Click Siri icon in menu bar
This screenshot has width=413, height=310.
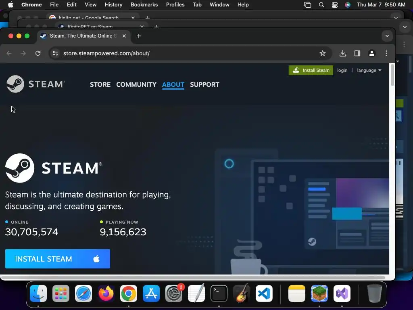(x=348, y=5)
